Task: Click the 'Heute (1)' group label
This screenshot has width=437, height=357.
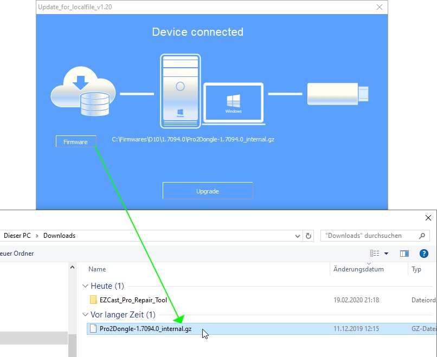Action: pos(107,285)
